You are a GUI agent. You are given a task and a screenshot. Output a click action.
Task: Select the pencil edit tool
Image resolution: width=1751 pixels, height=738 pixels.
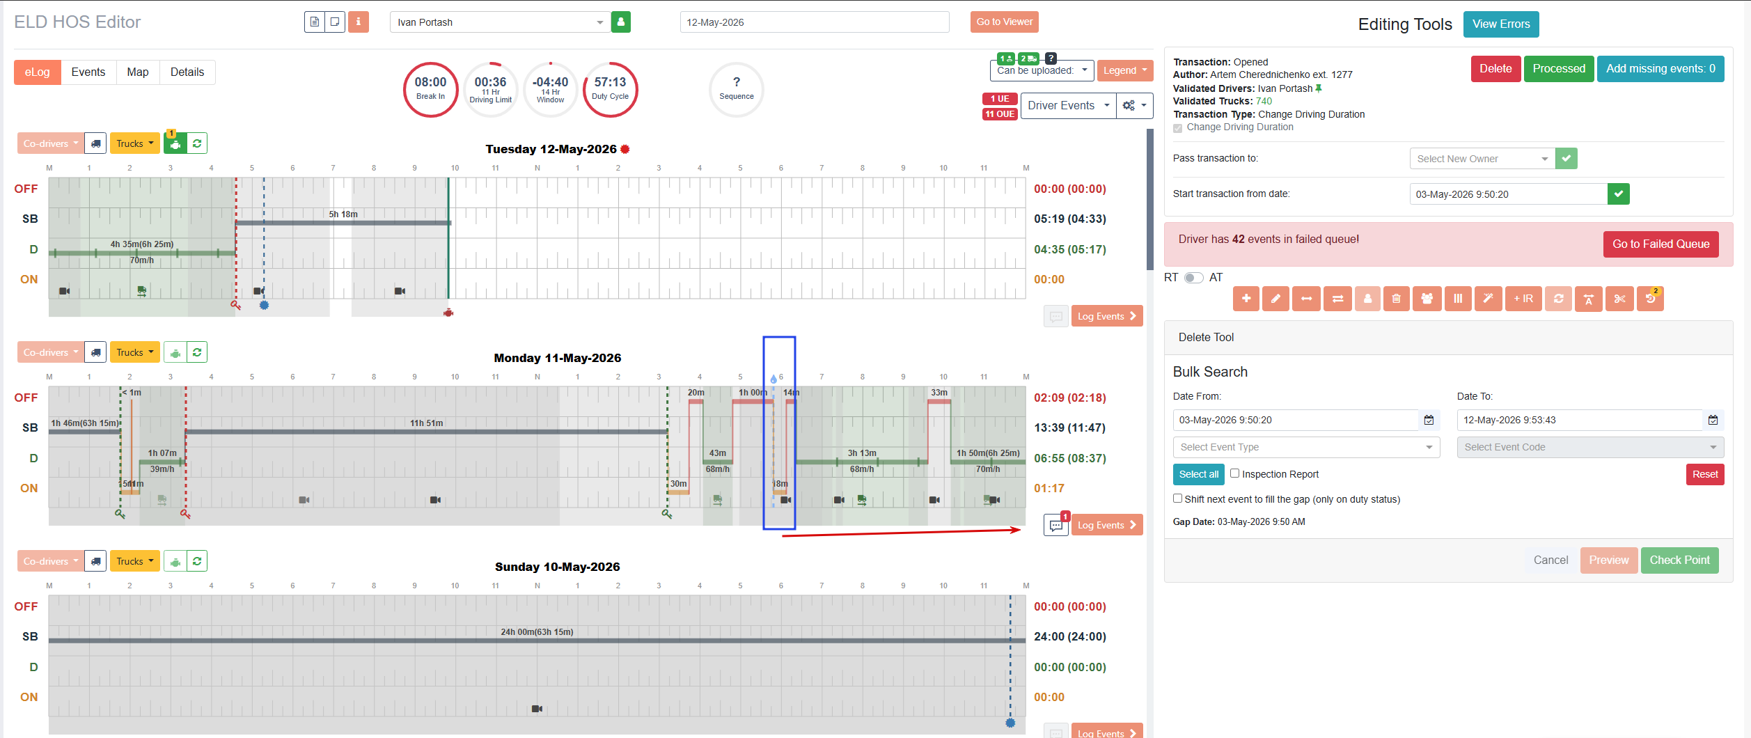(x=1275, y=299)
